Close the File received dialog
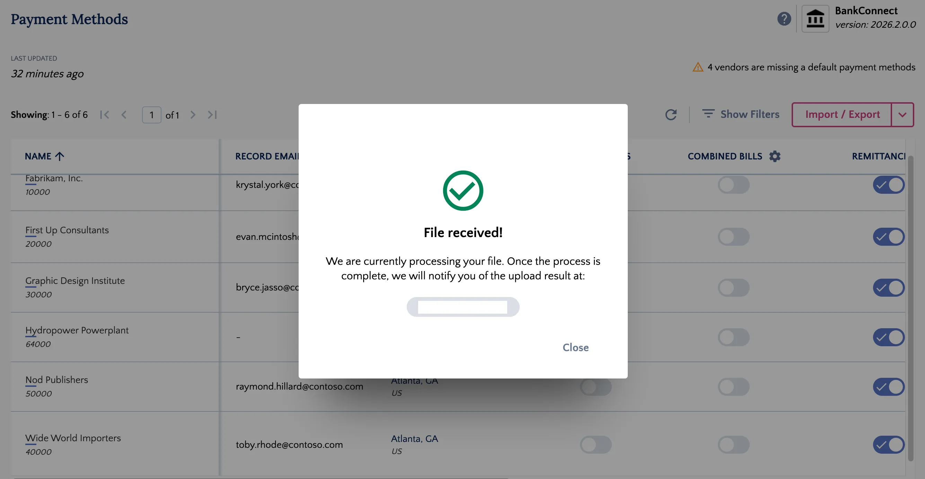Screen dimensions: 925x479 pyautogui.click(x=575, y=348)
